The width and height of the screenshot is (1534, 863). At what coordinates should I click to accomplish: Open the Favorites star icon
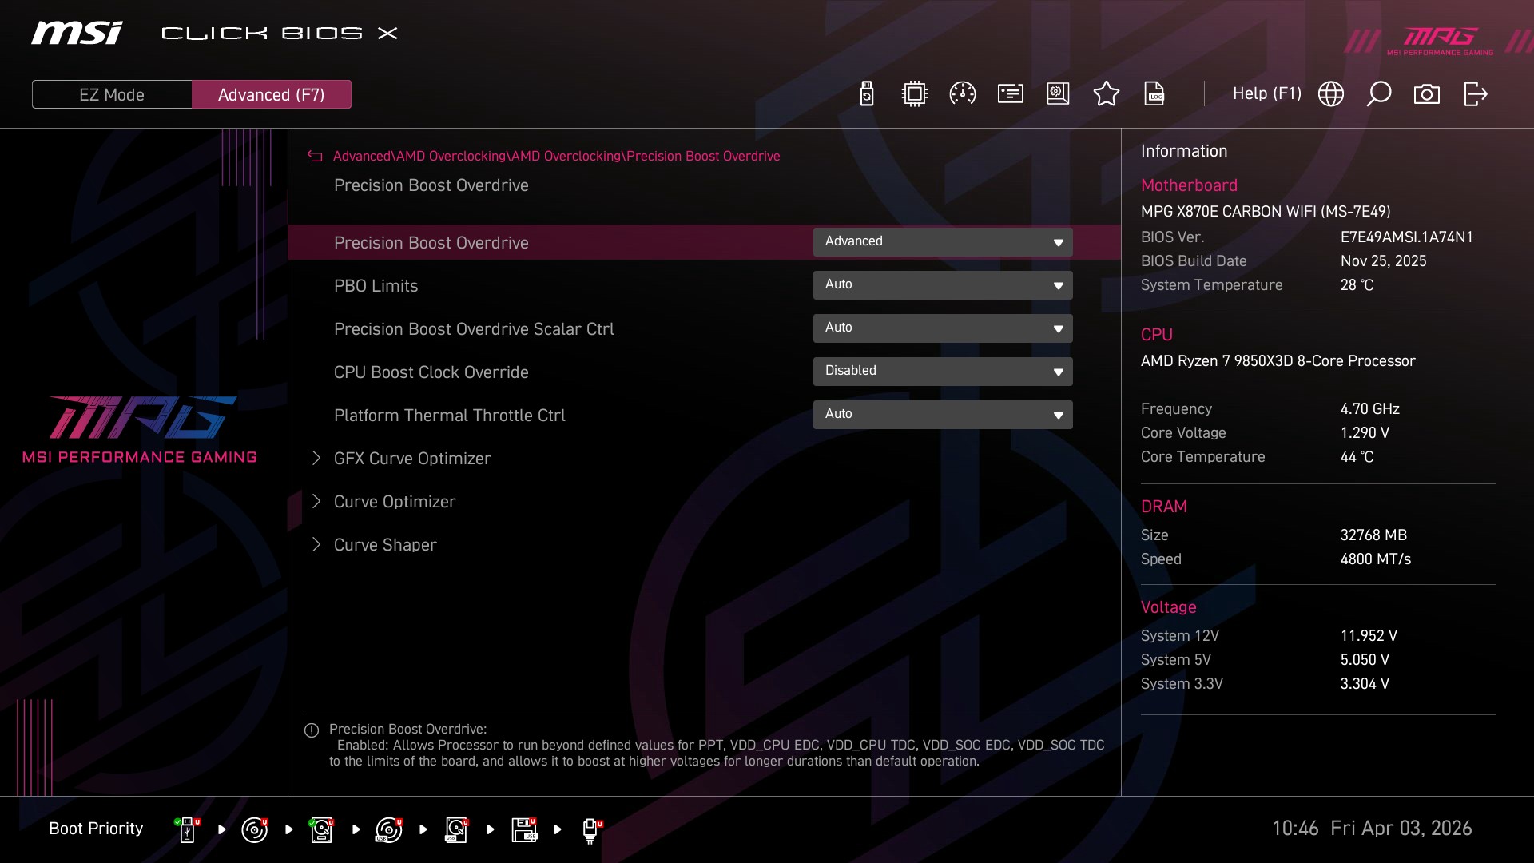click(1106, 94)
